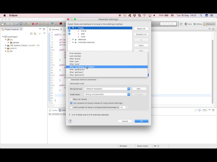Click the Quick Access search field
Image resolution: width=217 pixels, height=162 pixels.
[168, 24]
